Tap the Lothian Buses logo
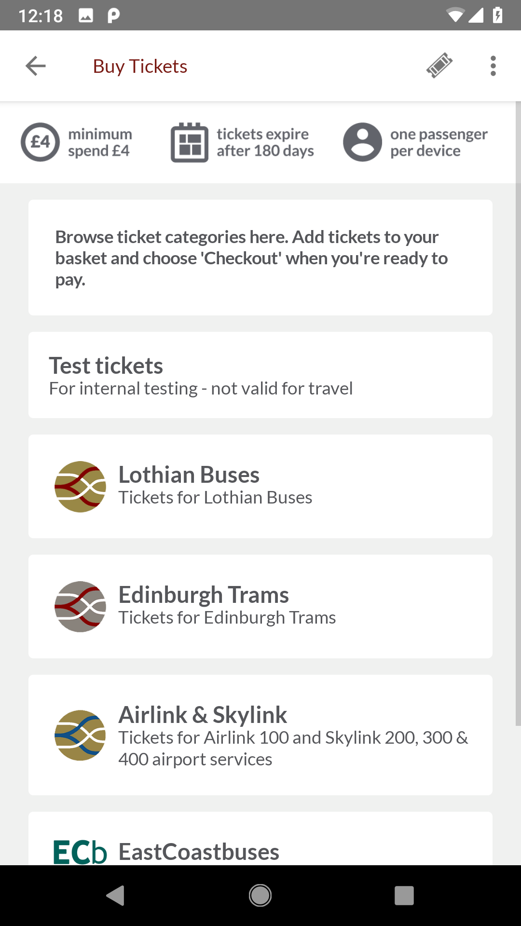 click(x=80, y=487)
